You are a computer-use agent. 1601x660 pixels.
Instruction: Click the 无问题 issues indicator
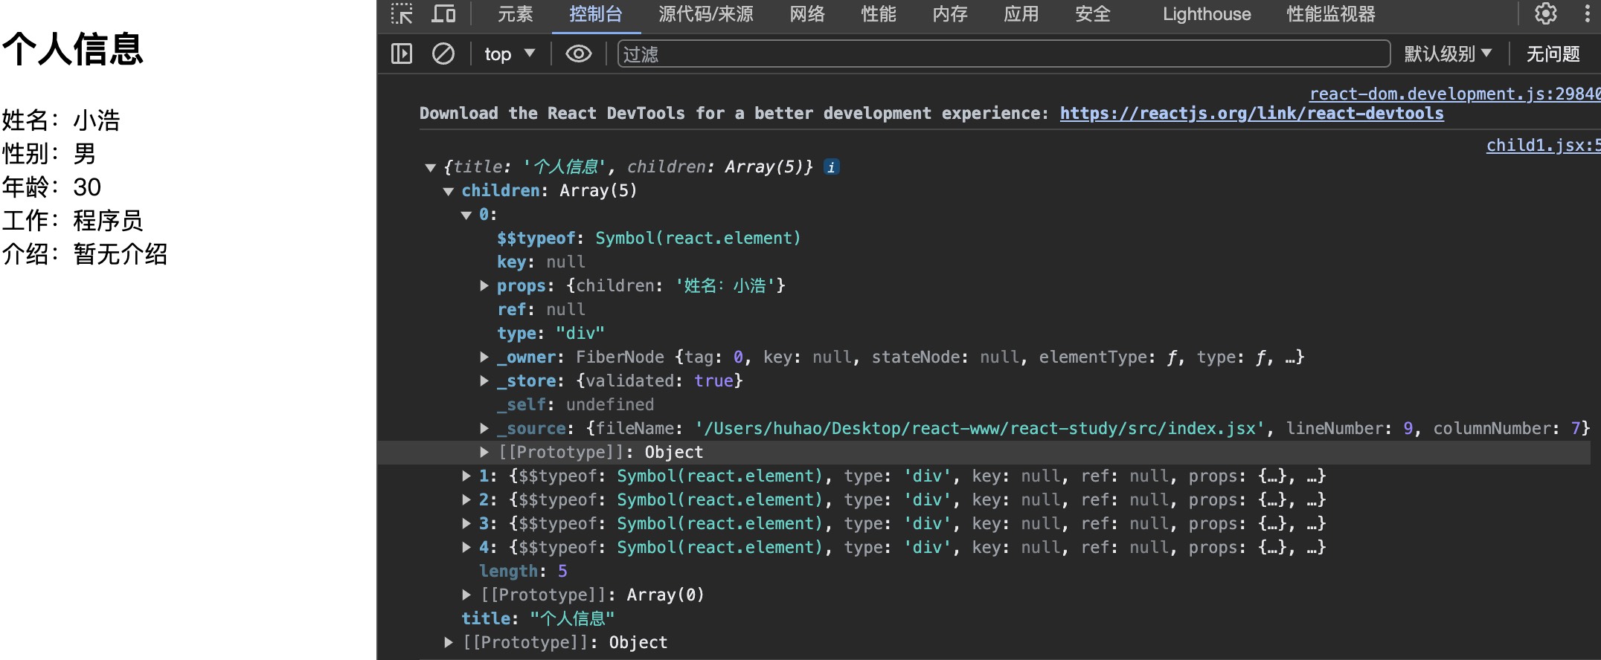(x=1553, y=54)
